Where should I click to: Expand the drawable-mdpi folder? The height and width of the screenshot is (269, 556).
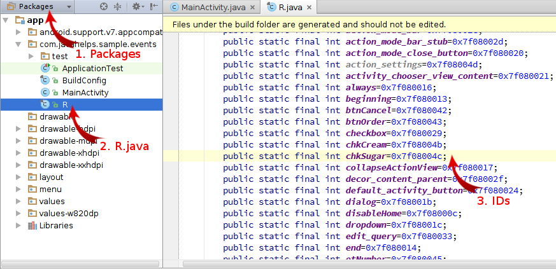click(x=18, y=141)
